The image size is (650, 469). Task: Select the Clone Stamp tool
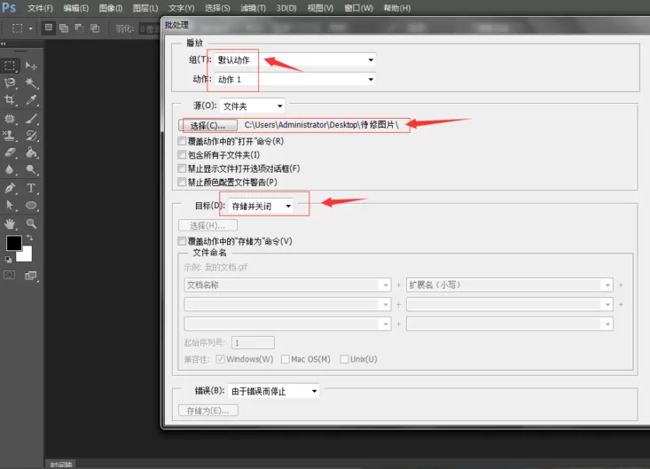[10, 136]
